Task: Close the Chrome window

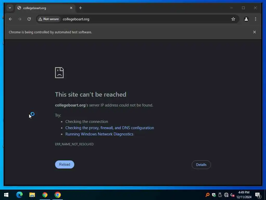Action: (x=255, y=8)
